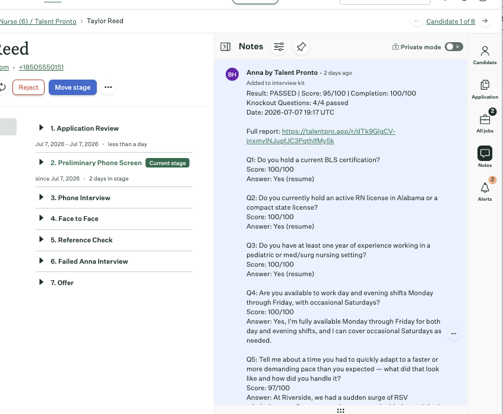Screen dimensions: 503x414
Task: Click the Notes panel heading
Action: coord(251,46)
